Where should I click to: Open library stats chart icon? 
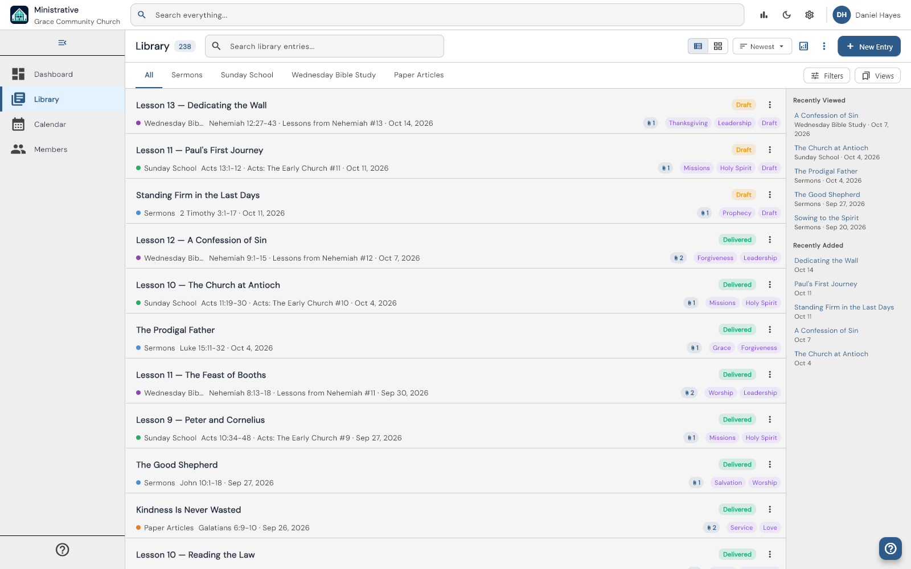tap(804, 46)
